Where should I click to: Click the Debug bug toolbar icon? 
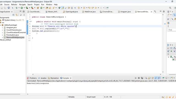(16, 8)
